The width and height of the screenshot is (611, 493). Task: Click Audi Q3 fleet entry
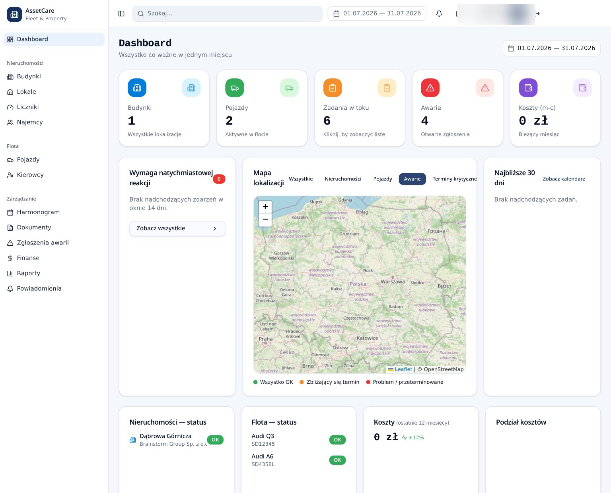(x=298, y=440)
